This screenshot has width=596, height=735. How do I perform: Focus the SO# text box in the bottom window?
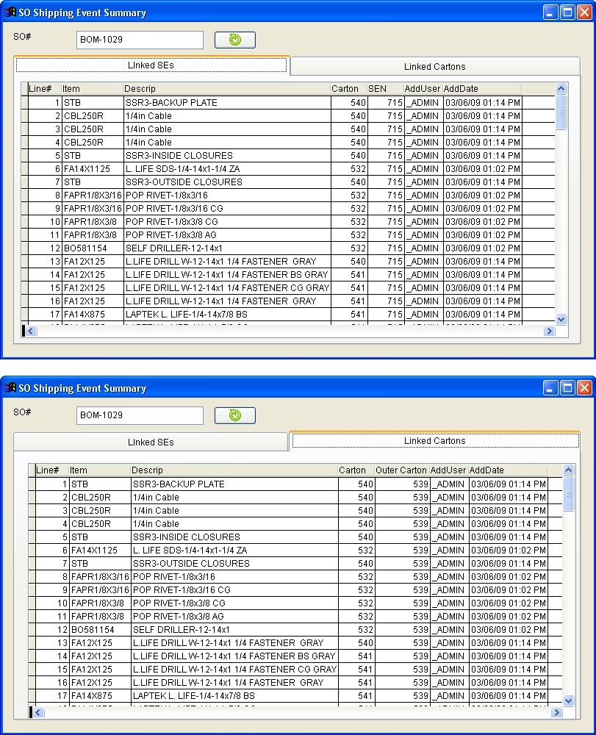click(x=140, y=415)
